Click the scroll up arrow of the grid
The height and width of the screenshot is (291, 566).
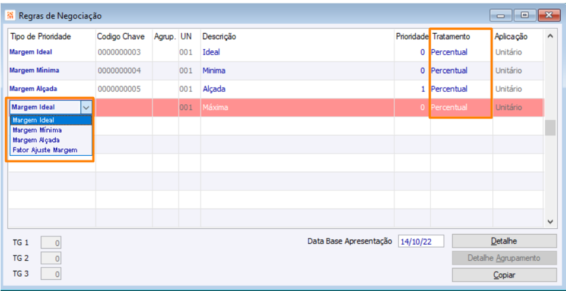click(x=550, y=36)
